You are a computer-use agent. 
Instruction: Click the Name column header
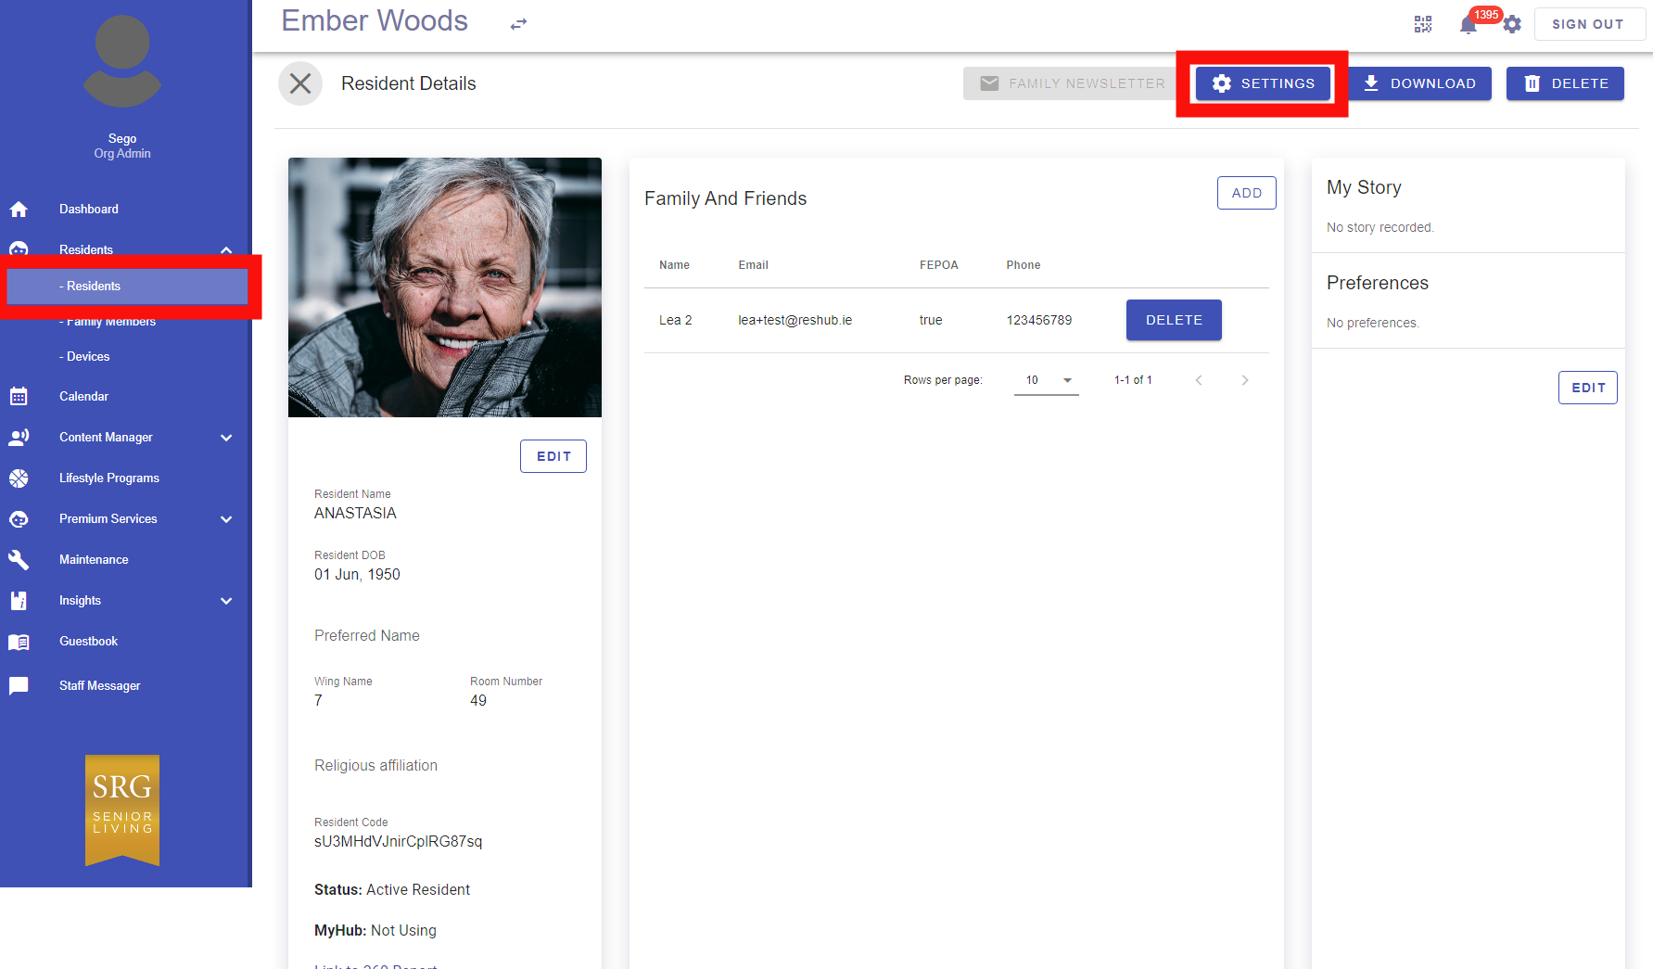click(x=674, y=265)
